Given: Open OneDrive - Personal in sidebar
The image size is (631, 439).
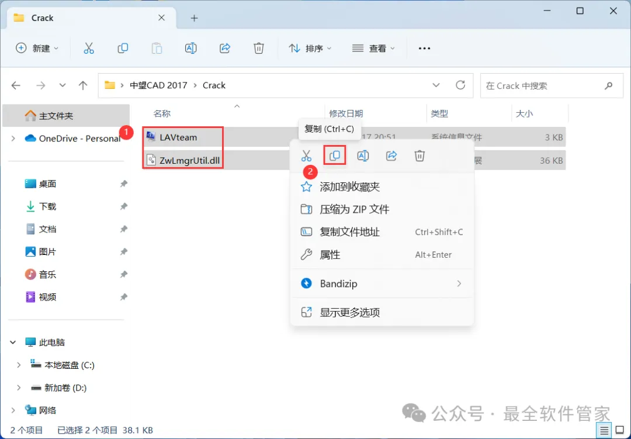Looking at the screenshot, I should [79, 139].
